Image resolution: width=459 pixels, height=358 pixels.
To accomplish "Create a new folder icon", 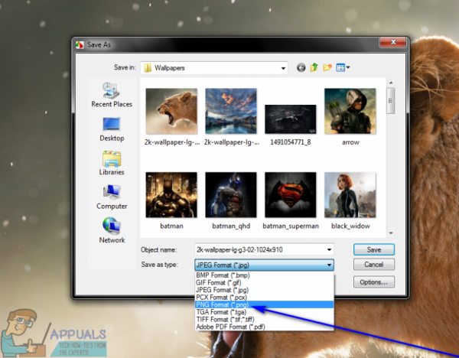I will coord(327,67).
